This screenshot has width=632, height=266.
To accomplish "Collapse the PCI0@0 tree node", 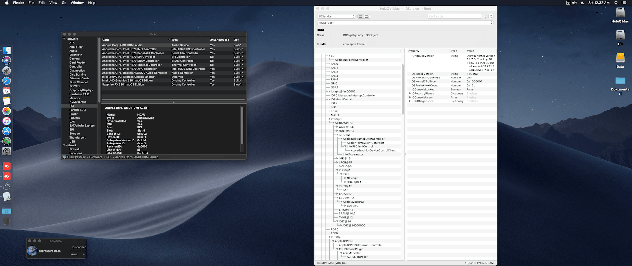I will point(329,119).
